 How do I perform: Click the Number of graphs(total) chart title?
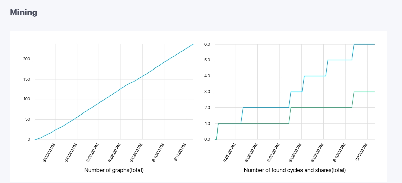click(114, 170)
